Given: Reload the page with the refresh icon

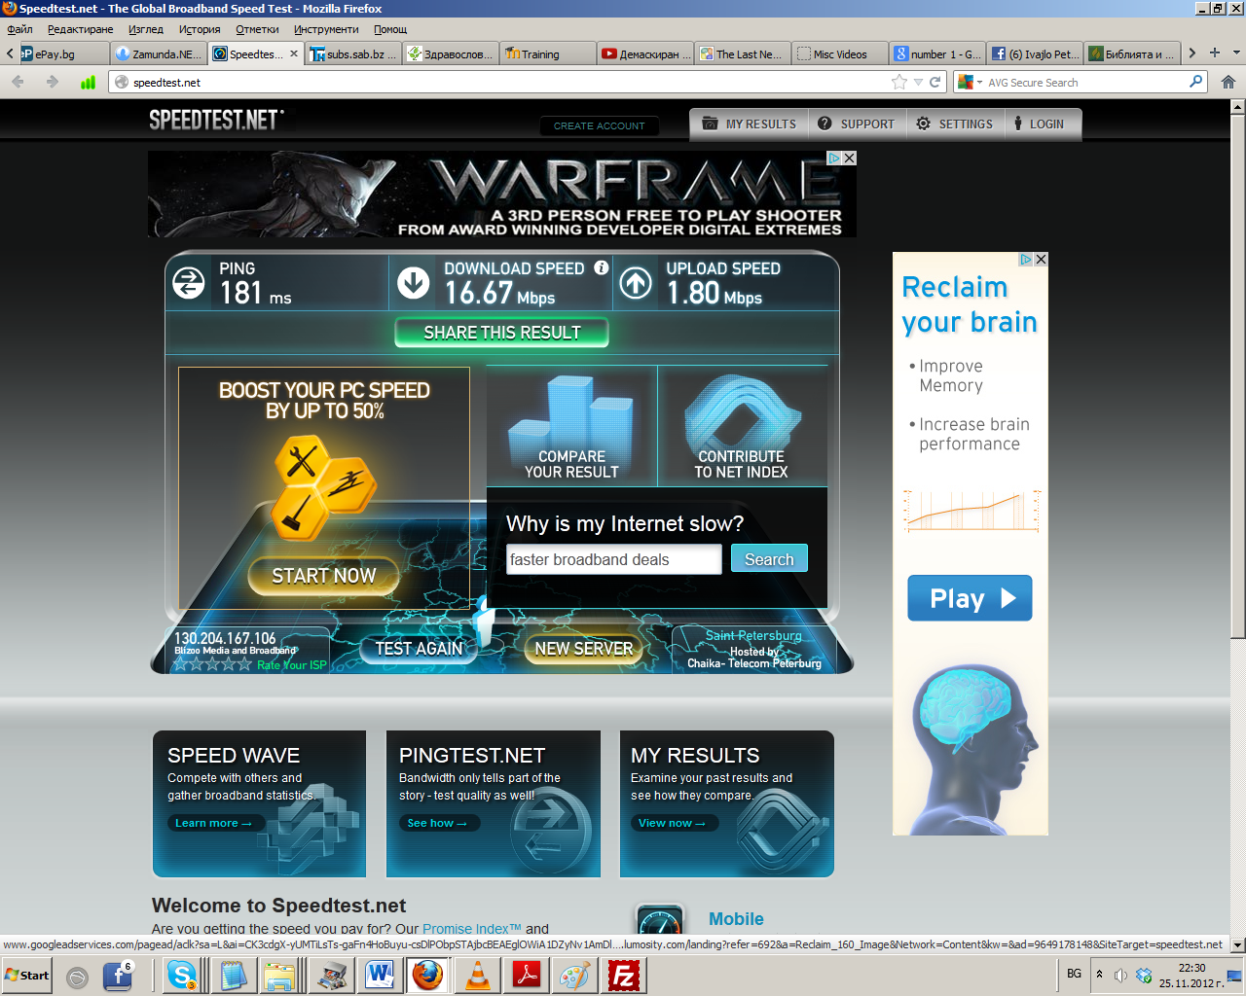Looking at the screenshot, I should point(935,82).
